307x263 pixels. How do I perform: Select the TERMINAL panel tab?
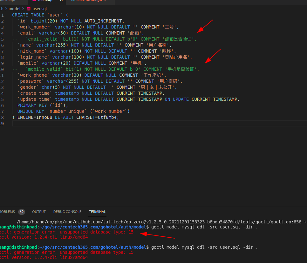point(97,212)
